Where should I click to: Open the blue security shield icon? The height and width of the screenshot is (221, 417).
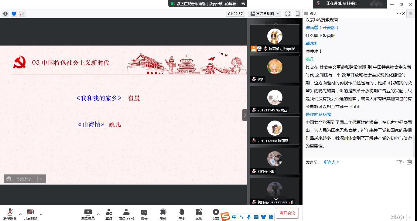tap(14, 14)
